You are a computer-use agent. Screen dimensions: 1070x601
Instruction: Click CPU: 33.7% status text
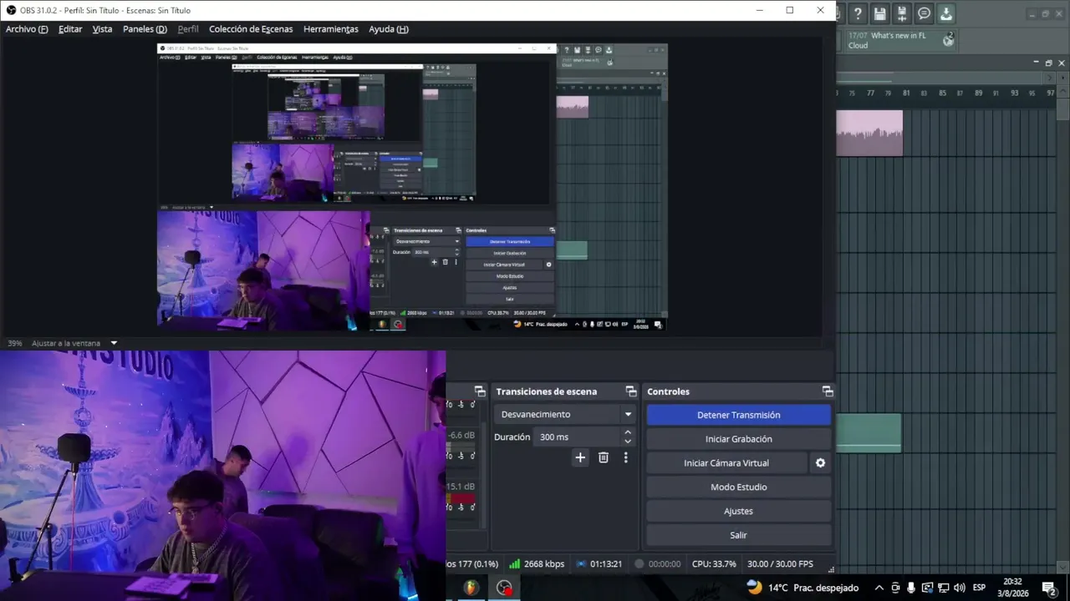coord(714,564)
